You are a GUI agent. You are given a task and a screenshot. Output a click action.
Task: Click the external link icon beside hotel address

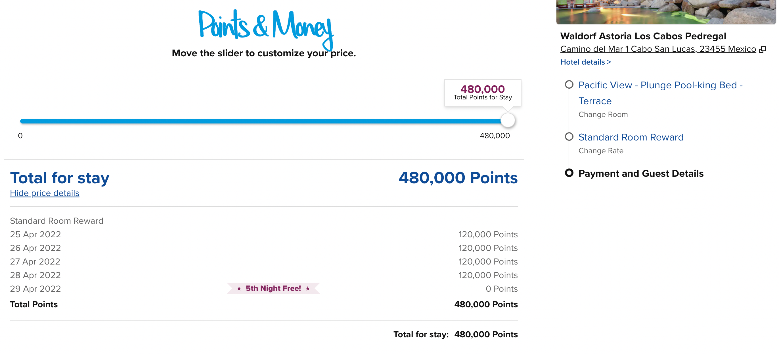(763, 50)
